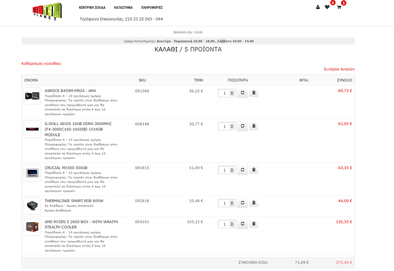Screen dimensions: 394x271
Task: Click SKU value 092818
Action: pos(142,201)
